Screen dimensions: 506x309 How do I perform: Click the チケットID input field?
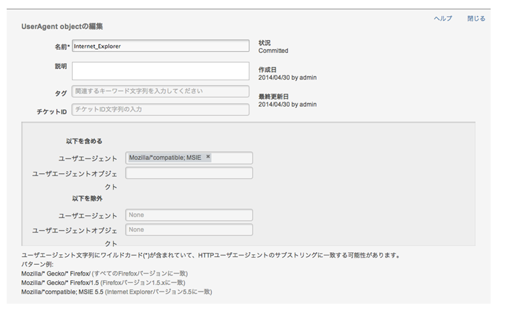(x=160, y=109)
